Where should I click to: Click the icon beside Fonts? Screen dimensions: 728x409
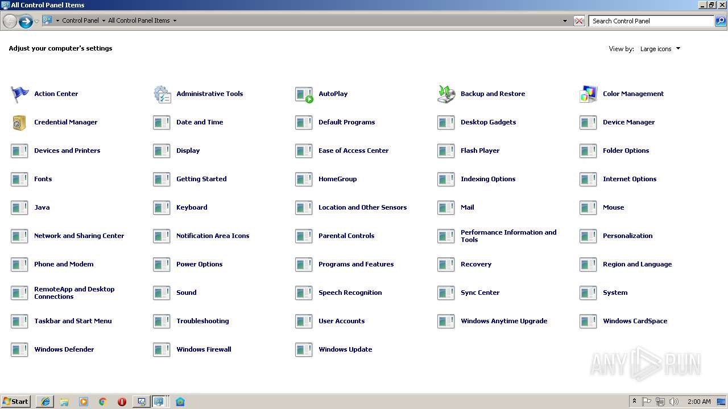[20, 179]
